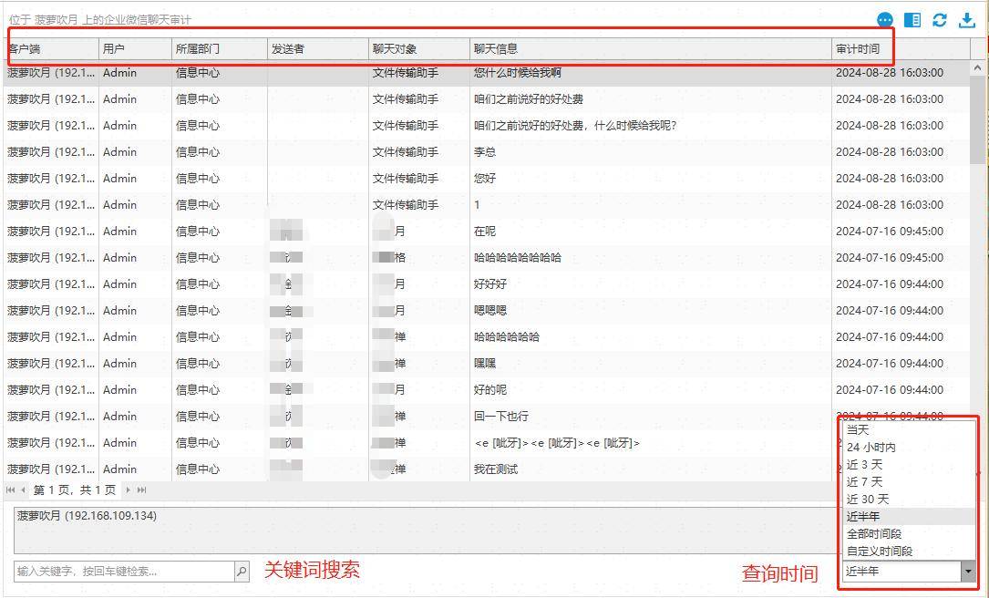Click the download/export icon
The width and height of the screenshot is (989, 598).
(x=967, y=20)
